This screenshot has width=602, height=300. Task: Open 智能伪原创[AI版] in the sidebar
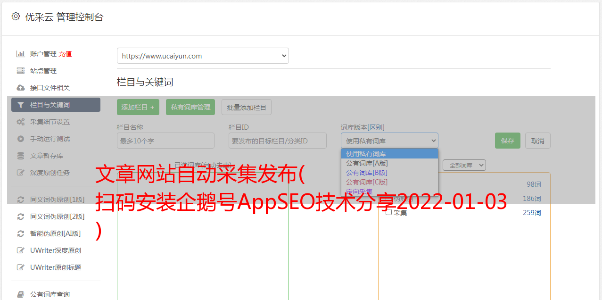click(56, 233)
